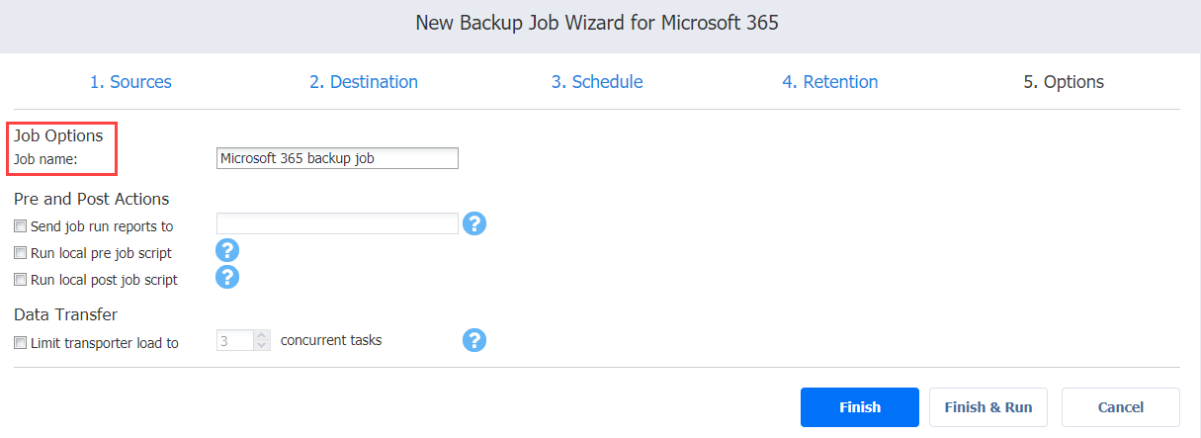Click the Job name text field
Viewport: 1201px width, 438px height.
point(337,158)
